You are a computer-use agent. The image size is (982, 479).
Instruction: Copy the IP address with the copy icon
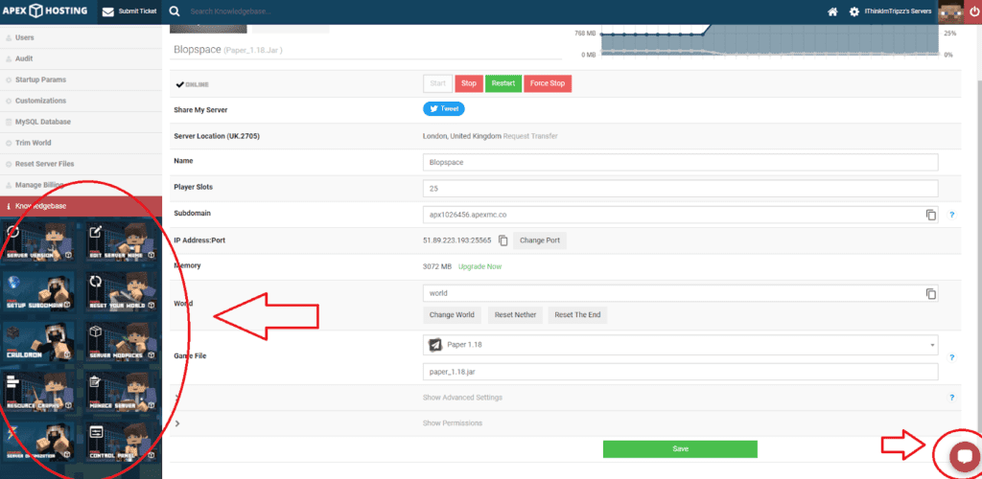point(503,240)
